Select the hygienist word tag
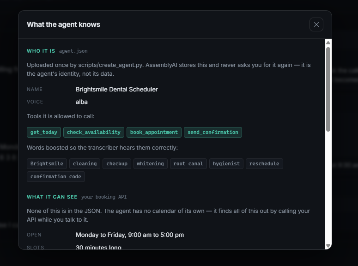 226,163
